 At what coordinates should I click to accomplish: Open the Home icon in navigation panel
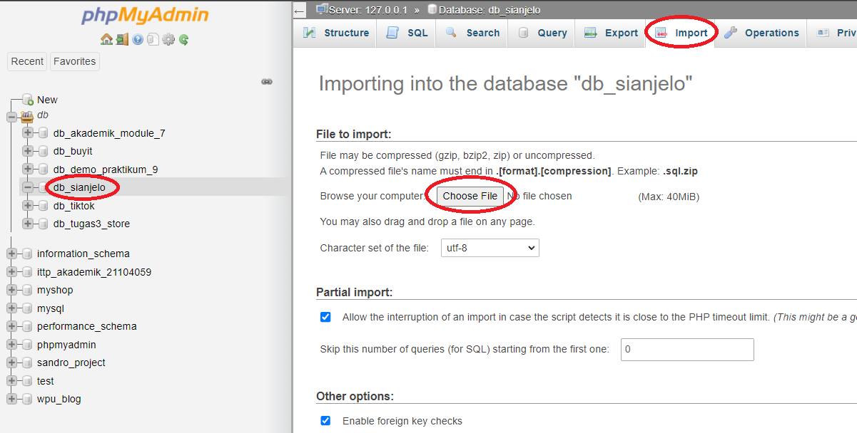(106, 40)
